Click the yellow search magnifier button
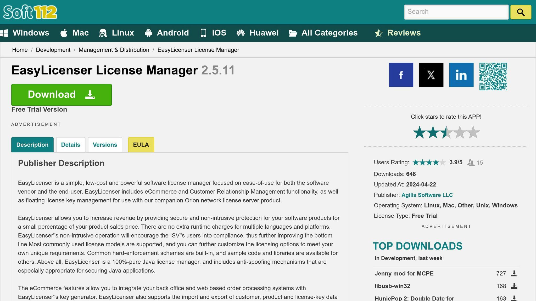The image size is (536, 301). [x=521, y=12]
